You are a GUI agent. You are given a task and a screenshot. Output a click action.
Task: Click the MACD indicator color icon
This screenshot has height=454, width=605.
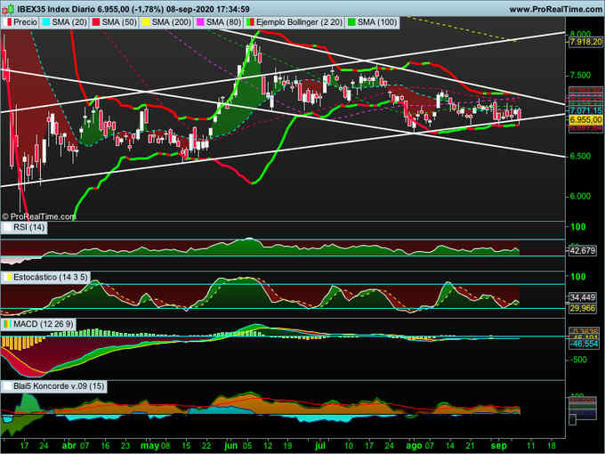pyautogui.click(x=7, y=323)
